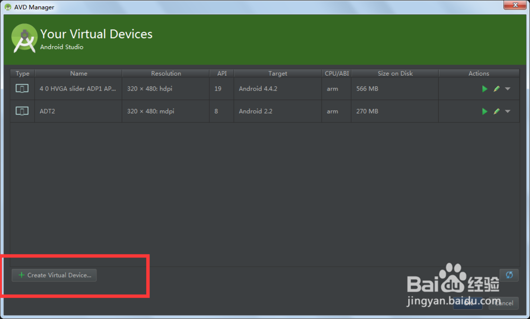Close the AVD Manager window

(515, 5)
